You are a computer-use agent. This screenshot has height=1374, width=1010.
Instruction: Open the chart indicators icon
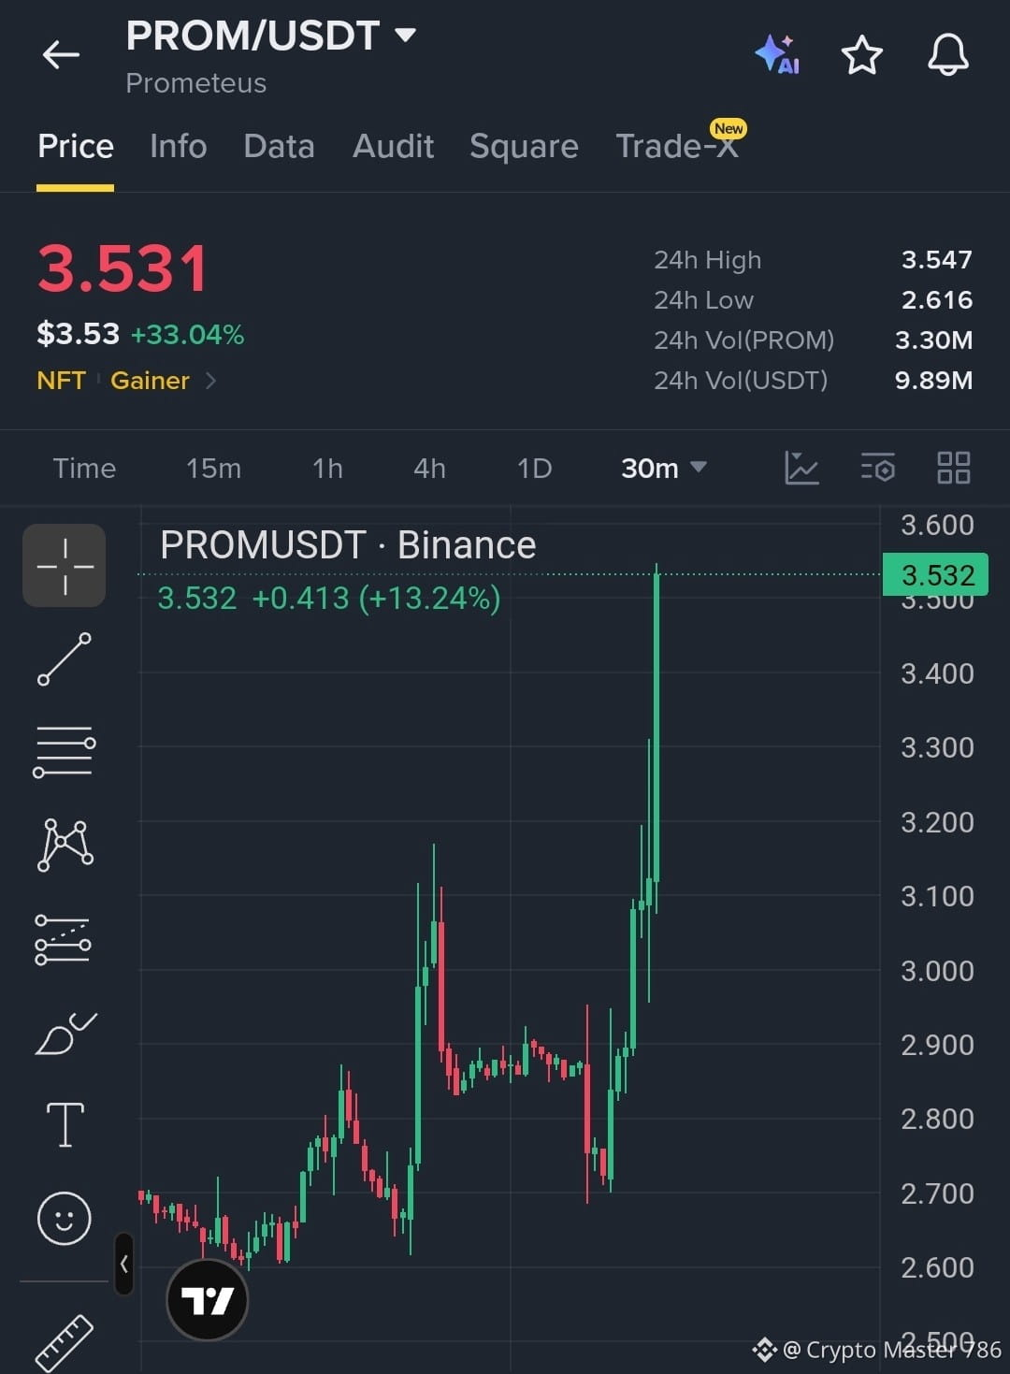coord(801,468)
